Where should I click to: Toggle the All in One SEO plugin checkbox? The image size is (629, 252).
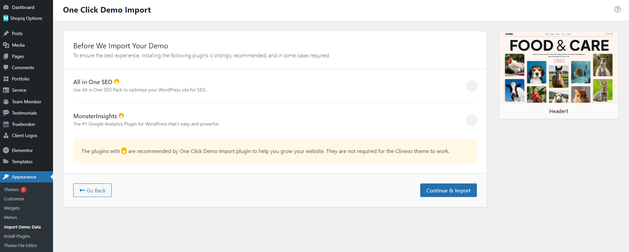(x=472, y=86)
